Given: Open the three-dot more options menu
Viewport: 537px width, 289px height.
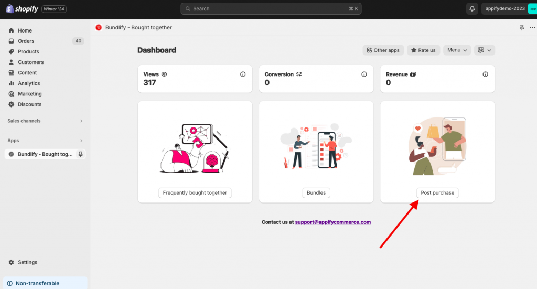Looking at the screenshot, I should [x=532, y=27].
